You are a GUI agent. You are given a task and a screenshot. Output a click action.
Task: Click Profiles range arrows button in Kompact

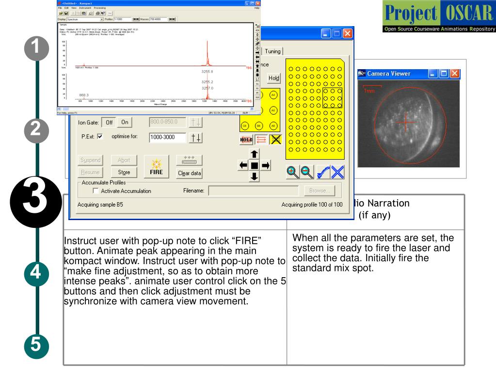pos(136,19)
